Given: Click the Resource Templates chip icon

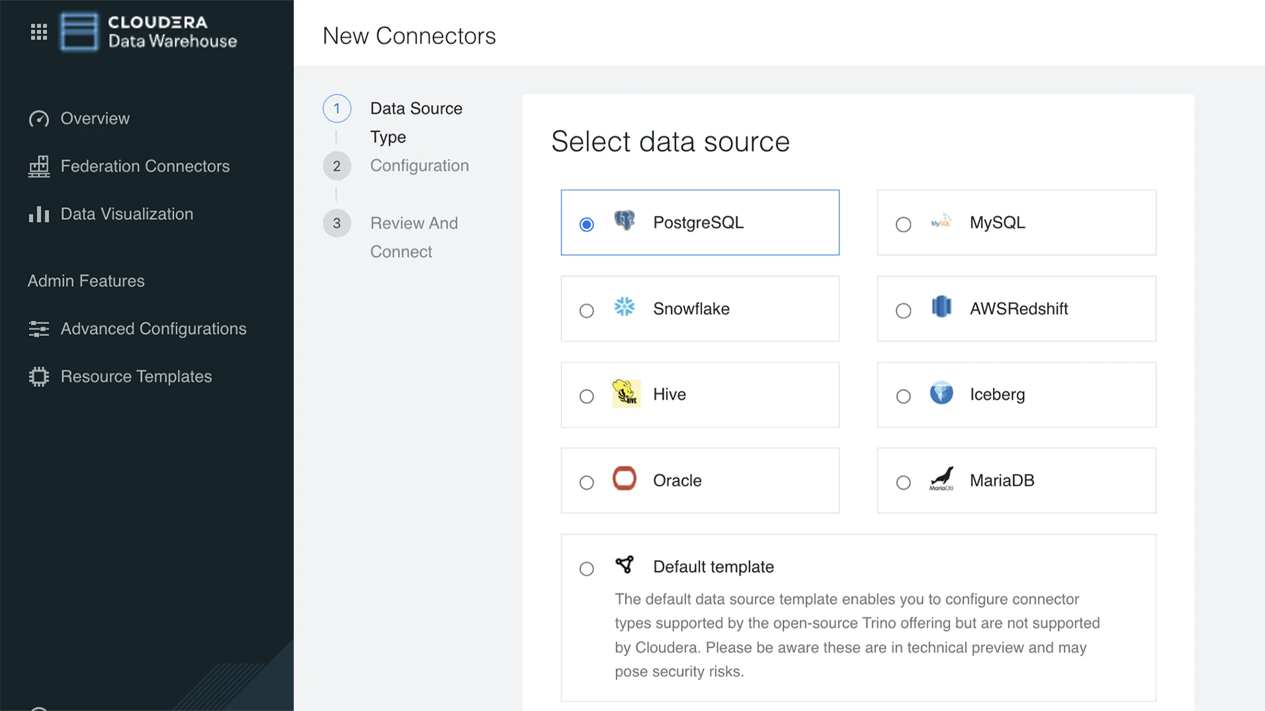Looking at the screenshot, I should point(39,377).
